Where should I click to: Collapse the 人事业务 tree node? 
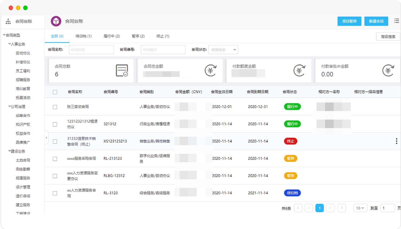[9, 44]
